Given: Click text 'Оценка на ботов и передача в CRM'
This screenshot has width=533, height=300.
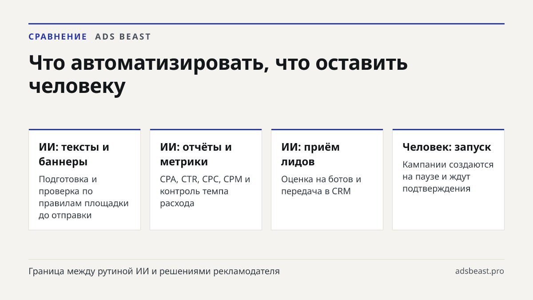Looking at the screenshot, I should [321, 185].
